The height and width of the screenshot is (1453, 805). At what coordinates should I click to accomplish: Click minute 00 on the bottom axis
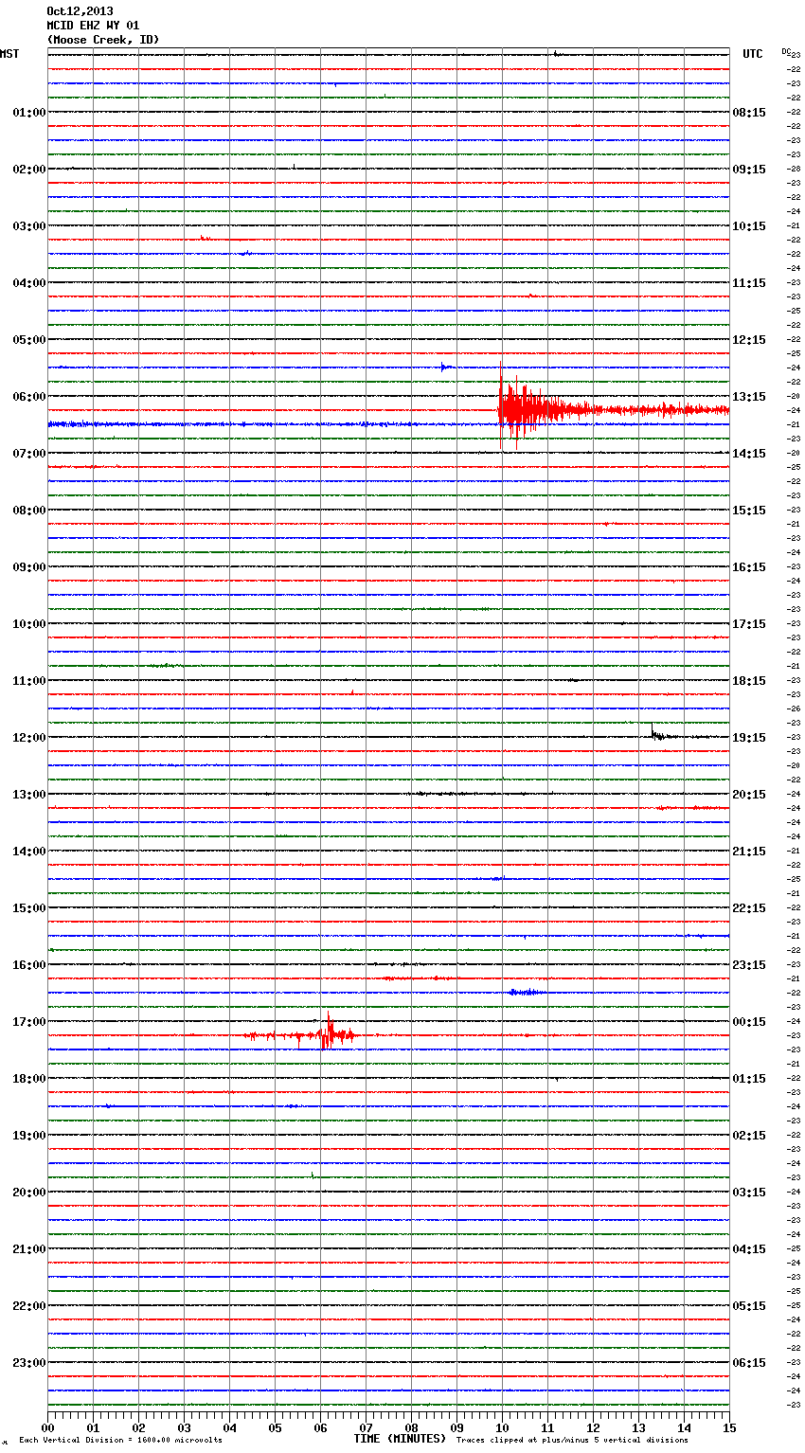click(x=47, y=1427)
